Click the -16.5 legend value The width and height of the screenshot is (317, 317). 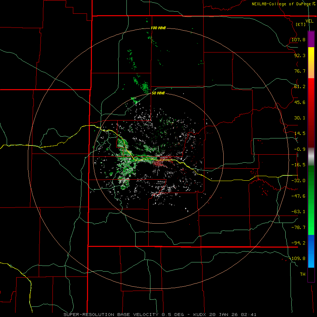click(298, 165)
